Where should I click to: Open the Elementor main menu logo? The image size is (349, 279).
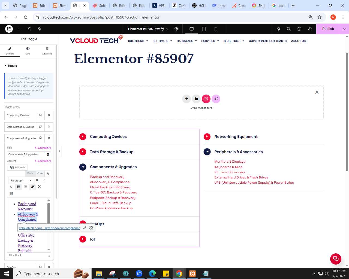tap(9, 29)
